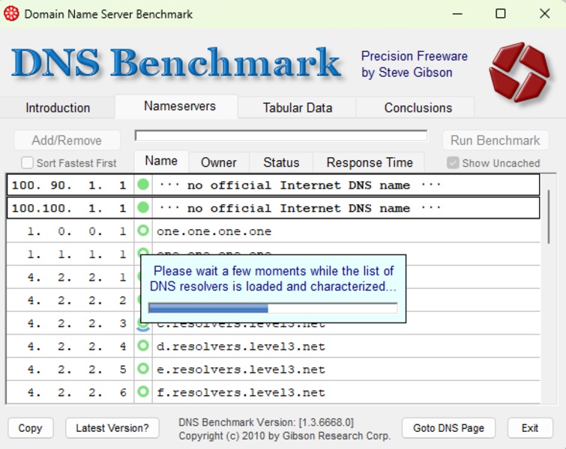The height and width of the screenshot is (449, 566).
Task: Select the Response Time sub-tab
Action: [x=370, y=162]
